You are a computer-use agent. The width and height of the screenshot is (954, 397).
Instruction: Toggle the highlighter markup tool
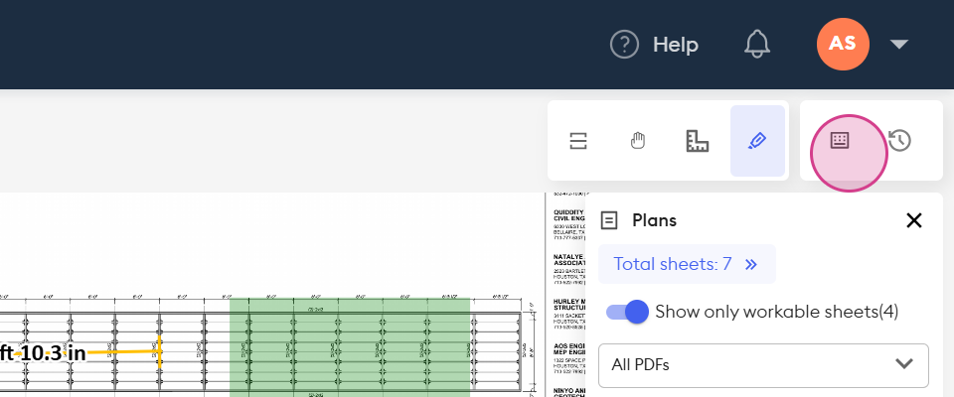(757, 141)
